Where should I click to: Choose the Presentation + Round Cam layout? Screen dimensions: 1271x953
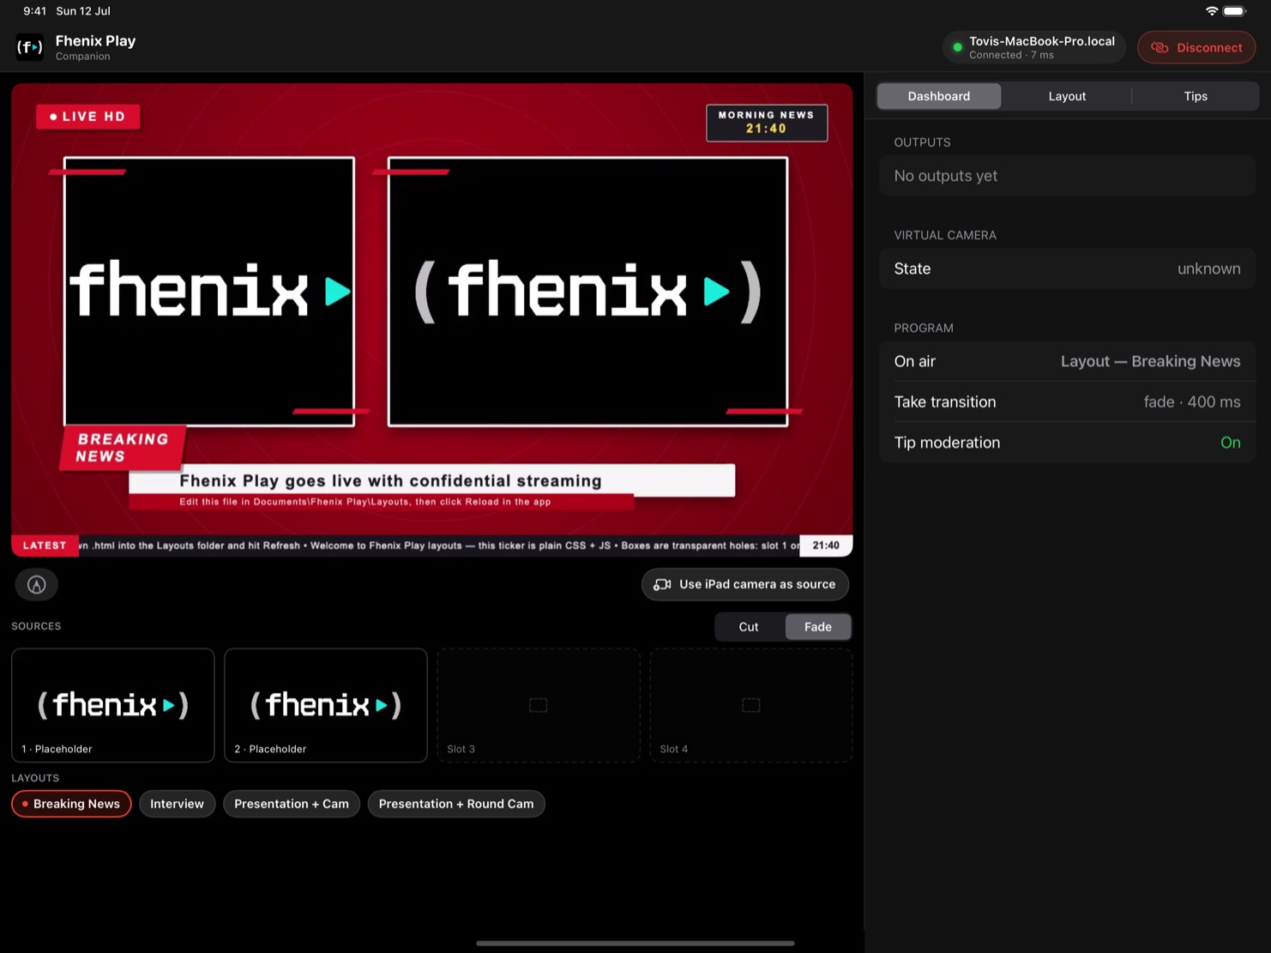coord(456,804)
